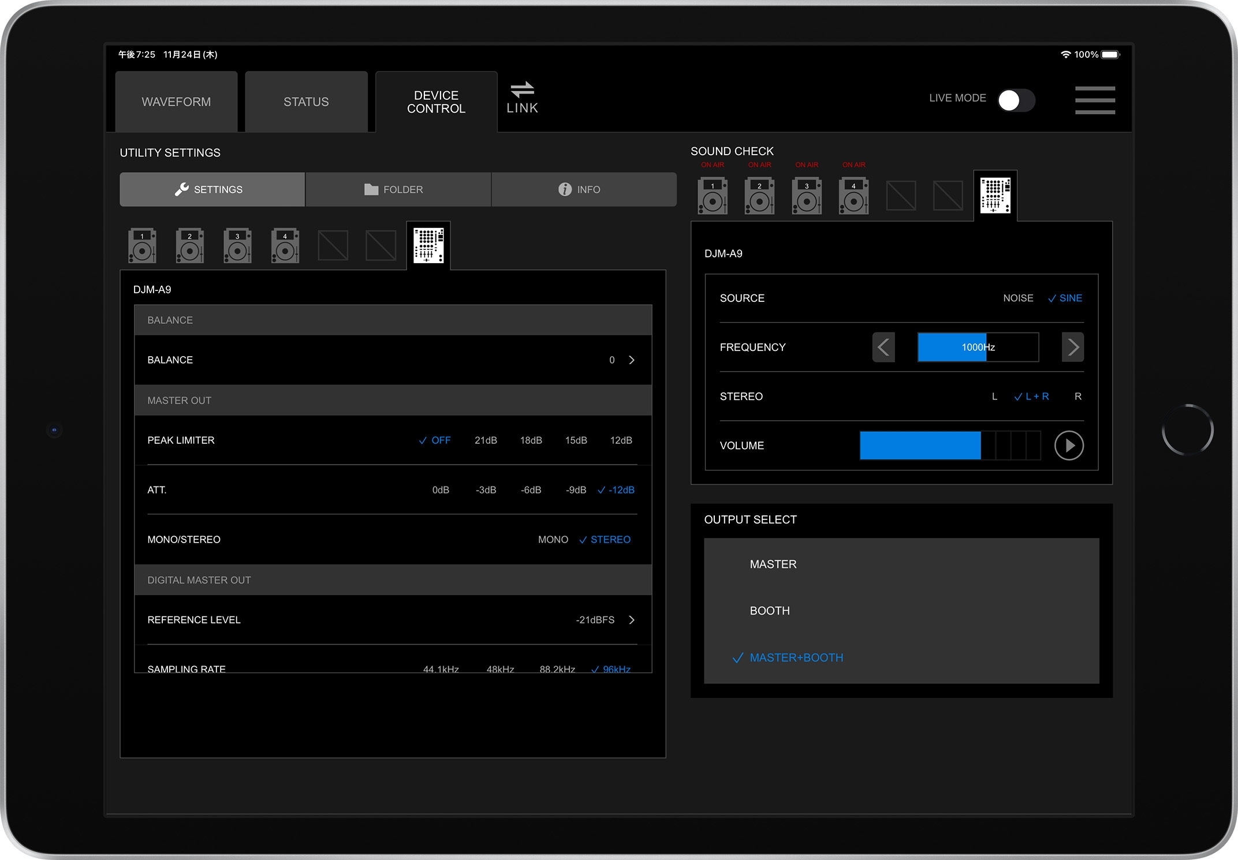This screenshot has height=860, width=1238.
Task: Open the hamburger menu
Action: [x=1094, y=100]
